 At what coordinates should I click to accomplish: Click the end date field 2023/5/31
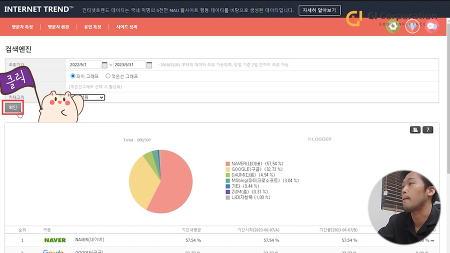tap(129, 65)
